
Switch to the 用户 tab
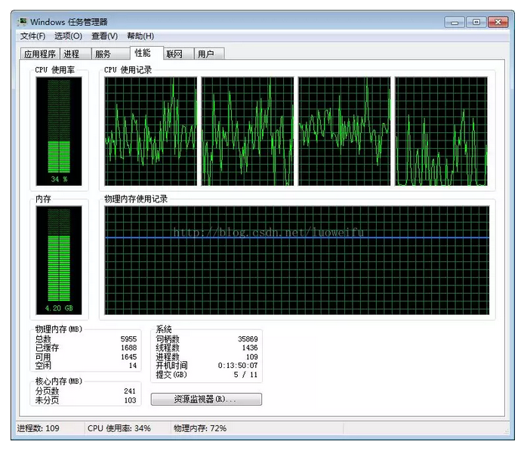tap(209, 54)
